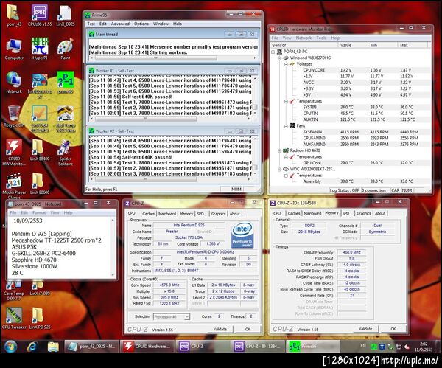
Task: Click Validate in CPU-Z ID 1384588 window
Action: pos(365,329)
